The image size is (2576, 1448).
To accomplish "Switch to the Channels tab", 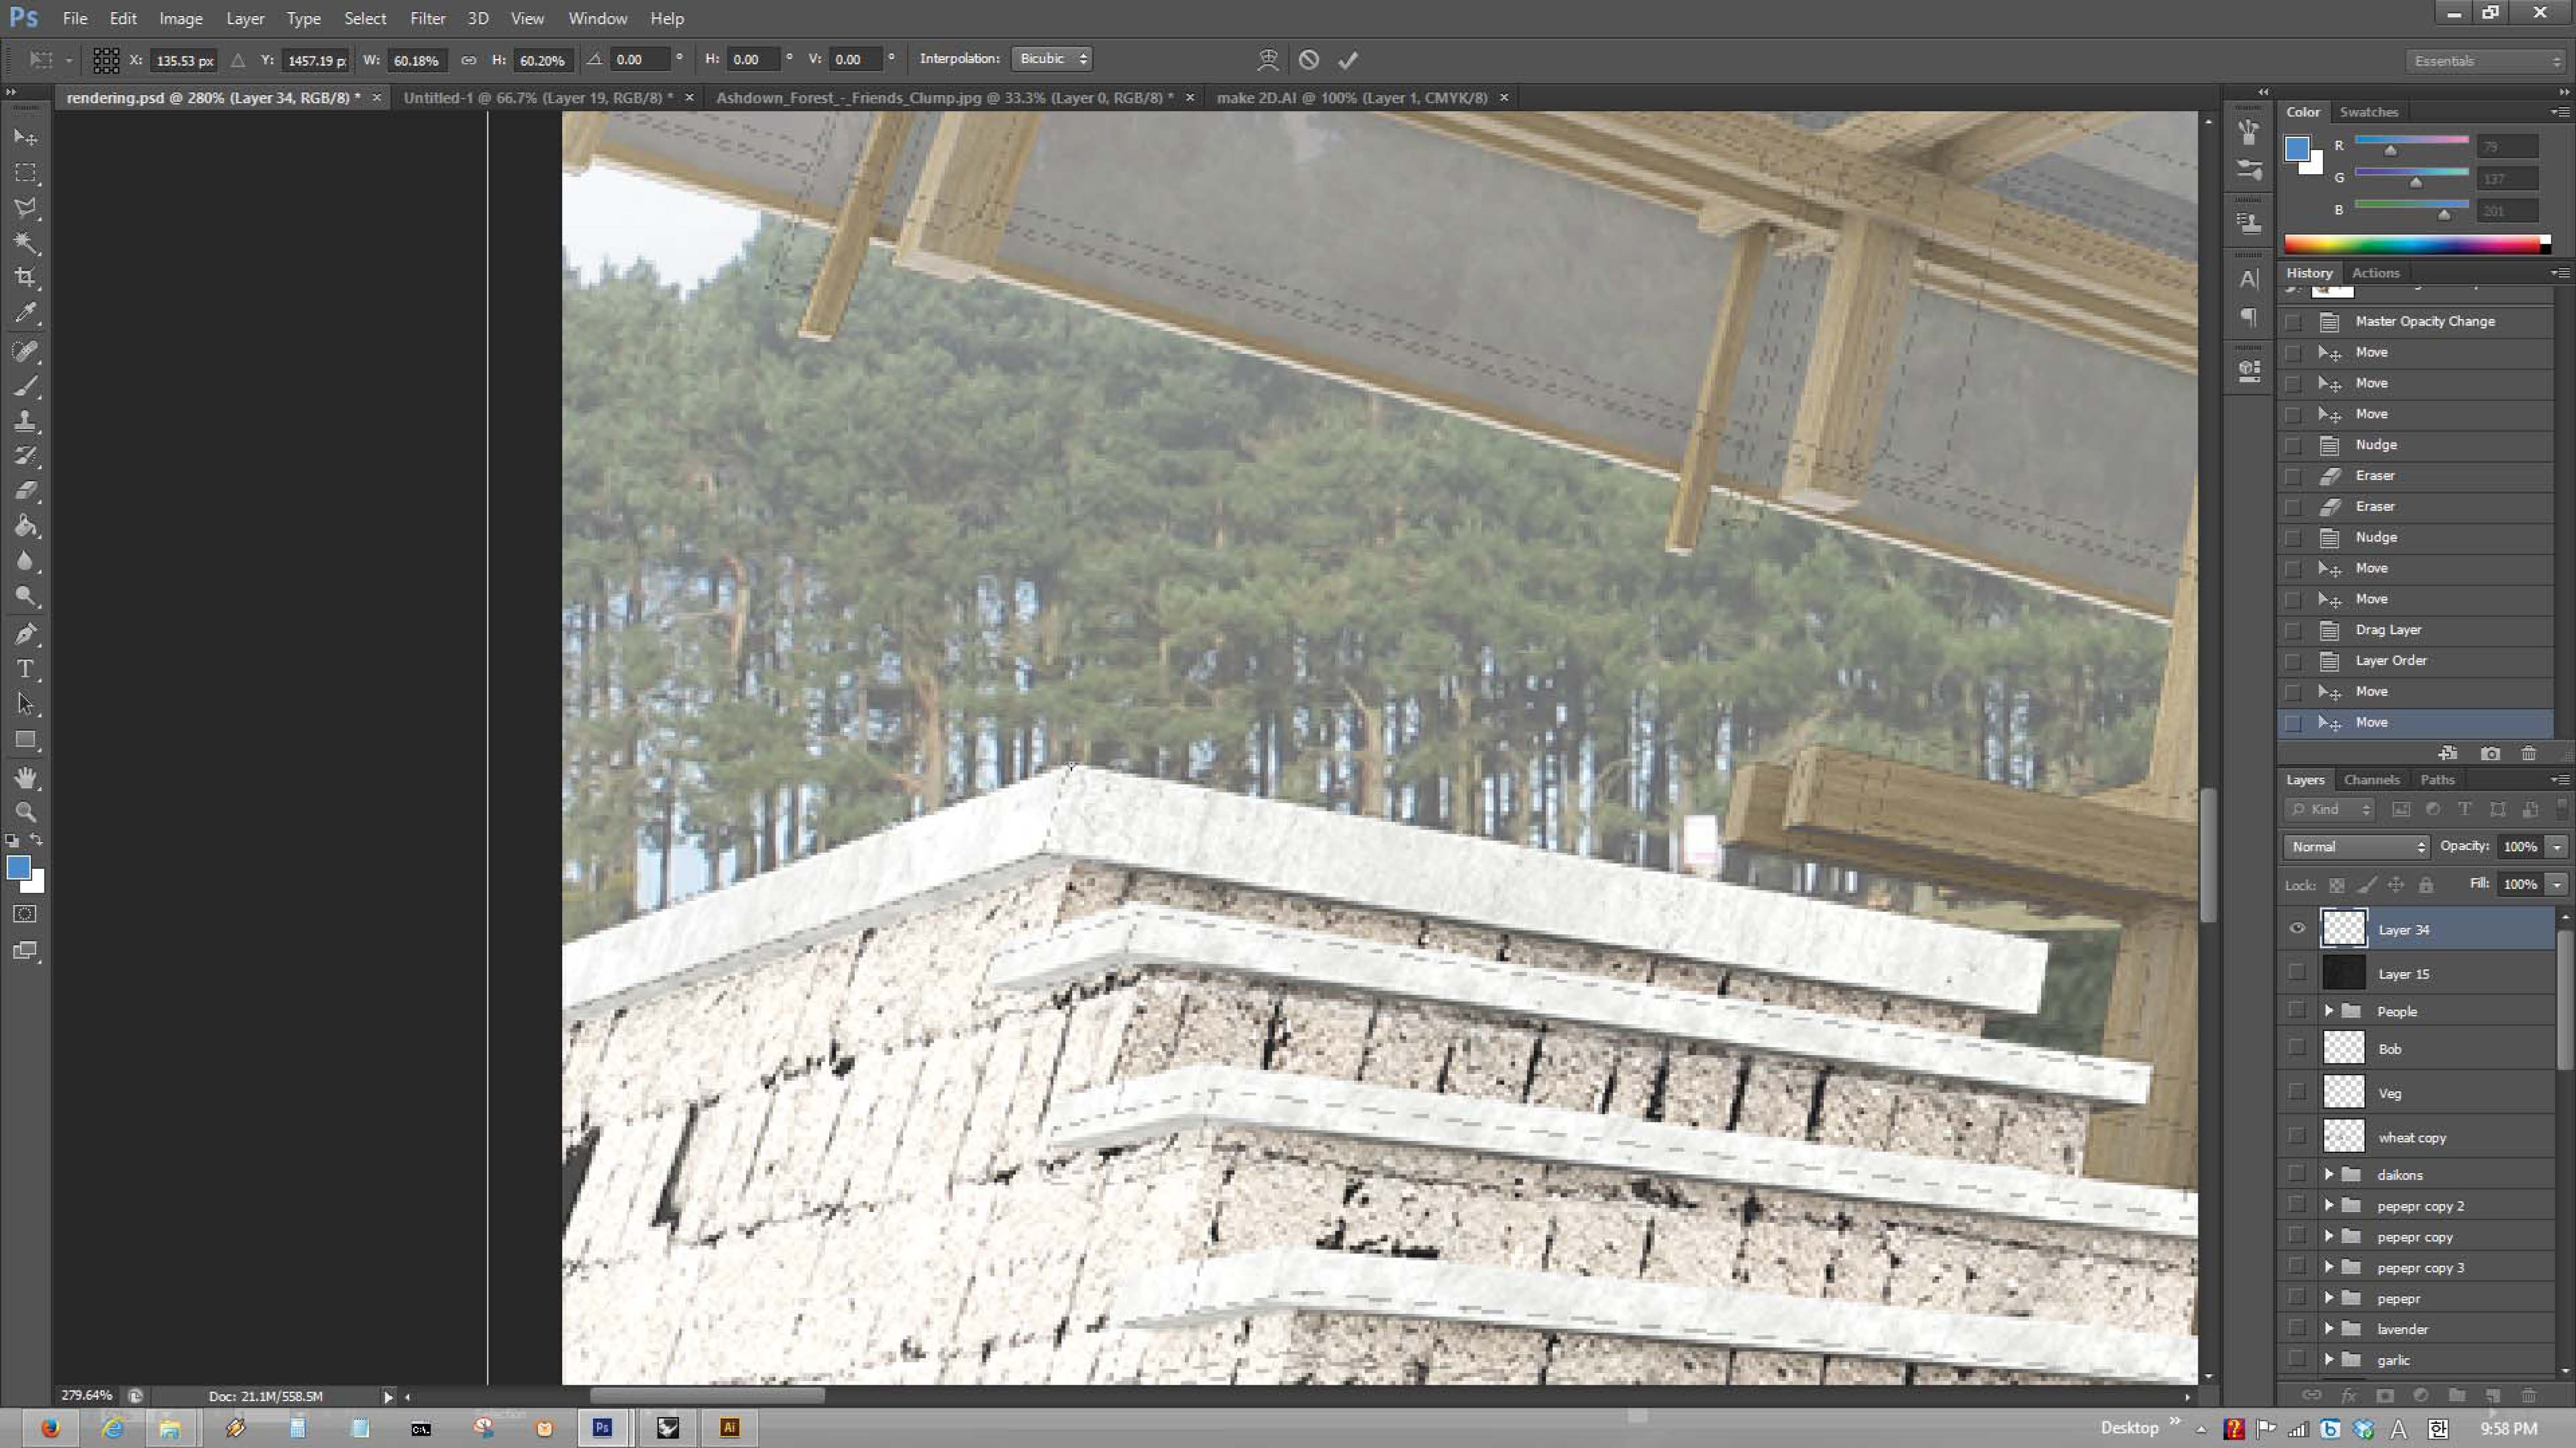I will (x=2371, y=780).
